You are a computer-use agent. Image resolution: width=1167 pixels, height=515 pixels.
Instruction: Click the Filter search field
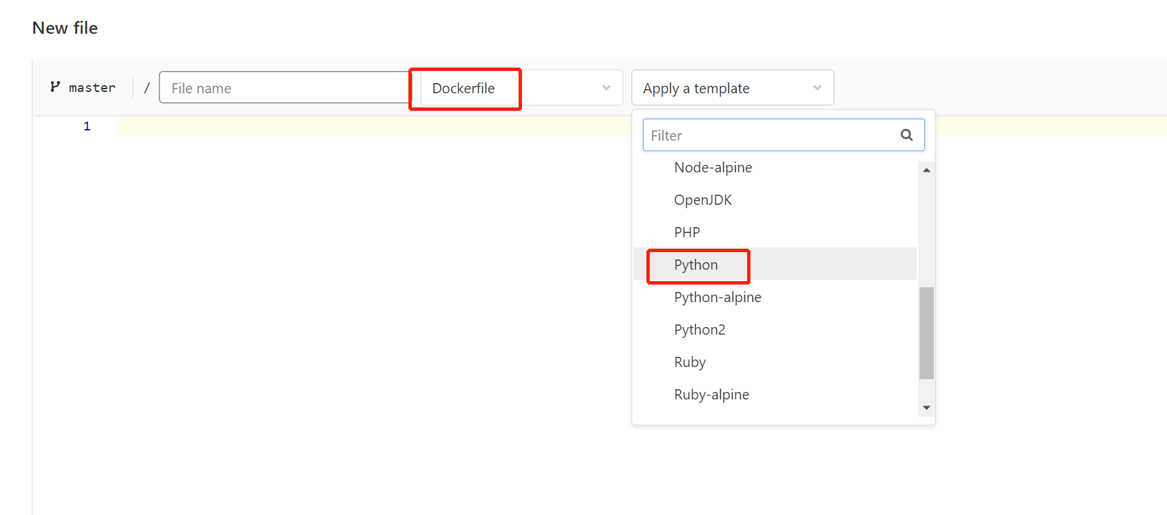[x=784, y=135]
